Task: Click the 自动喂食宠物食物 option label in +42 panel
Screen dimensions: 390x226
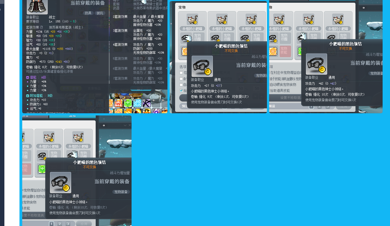Action: [x=283, y=85]
